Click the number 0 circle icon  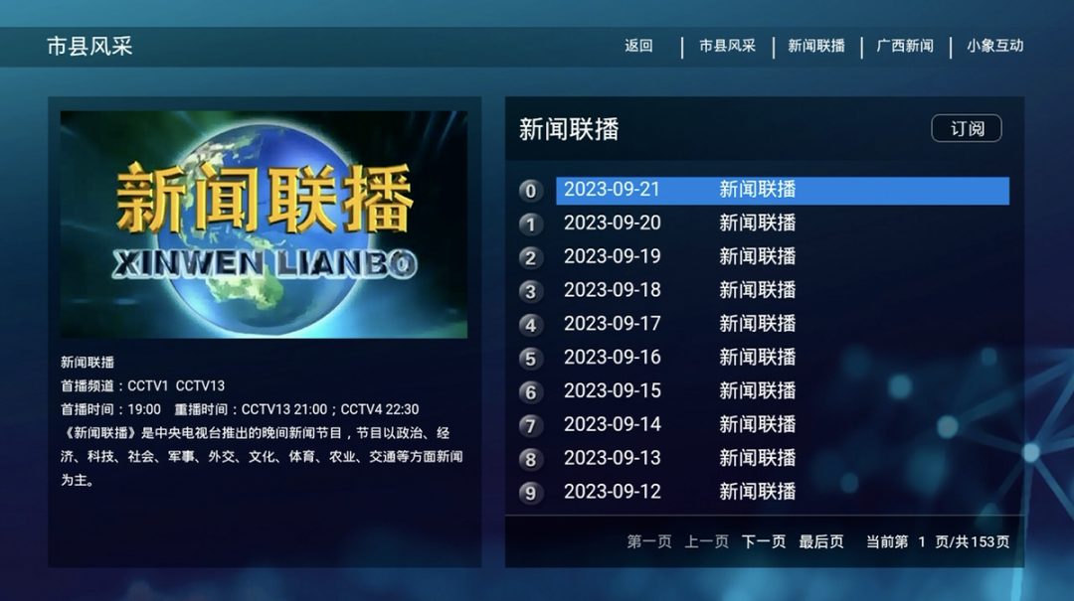tap(531, 191)
